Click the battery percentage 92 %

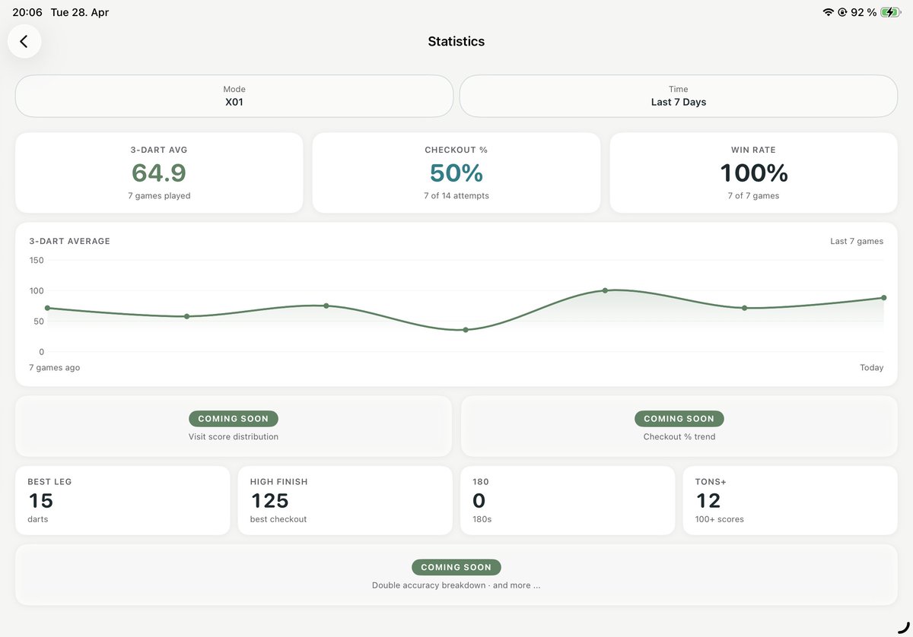[864, 12]
